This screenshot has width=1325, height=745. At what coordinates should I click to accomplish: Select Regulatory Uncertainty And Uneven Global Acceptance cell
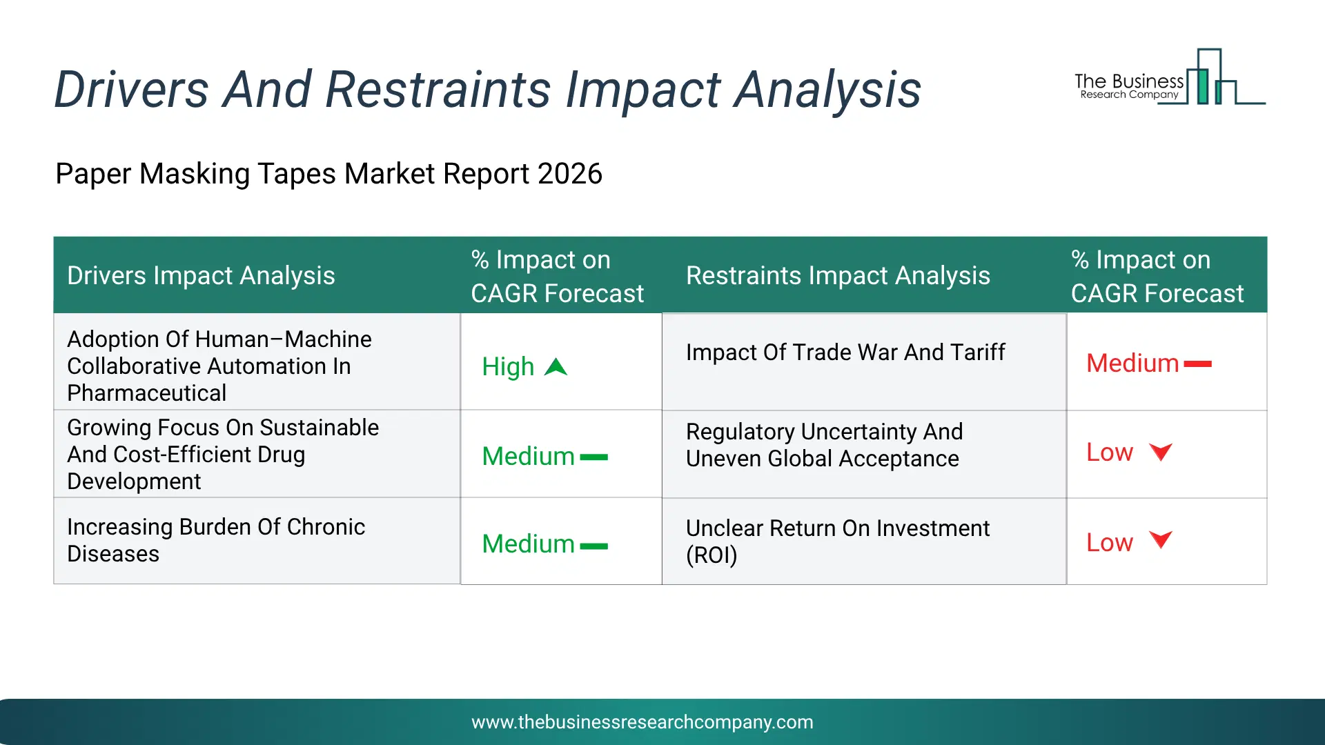coord(864,454)
